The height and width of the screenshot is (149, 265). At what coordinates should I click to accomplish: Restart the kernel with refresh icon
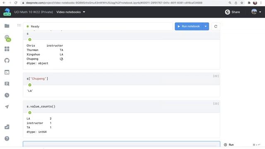click(x=216, y=26)
